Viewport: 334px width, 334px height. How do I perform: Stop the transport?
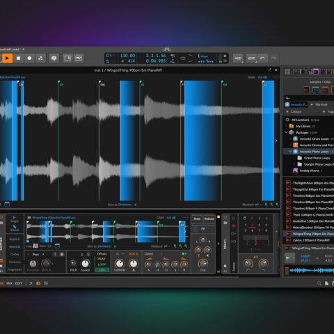[18, 58]
